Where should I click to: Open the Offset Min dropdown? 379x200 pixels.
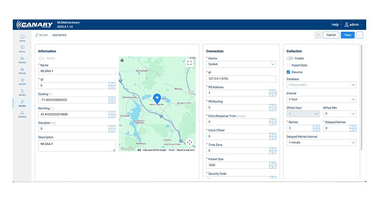coord(340,113)
